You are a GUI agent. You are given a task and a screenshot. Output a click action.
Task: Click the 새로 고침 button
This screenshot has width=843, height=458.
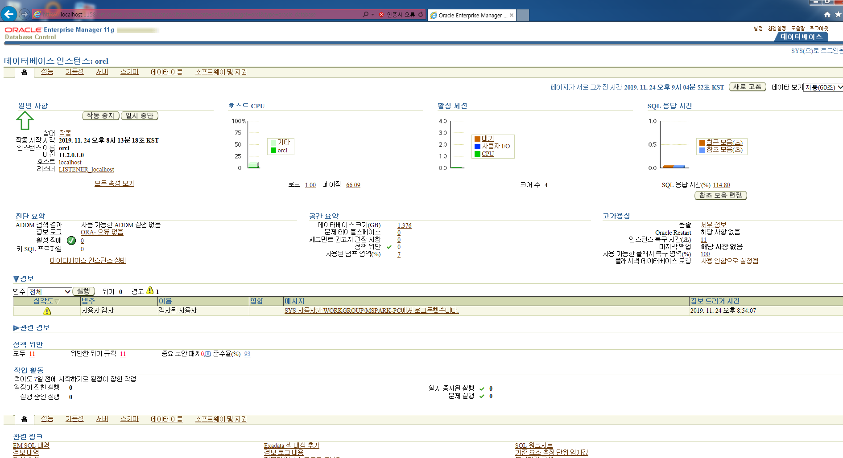pyautogui.click(x=748, y=87)
